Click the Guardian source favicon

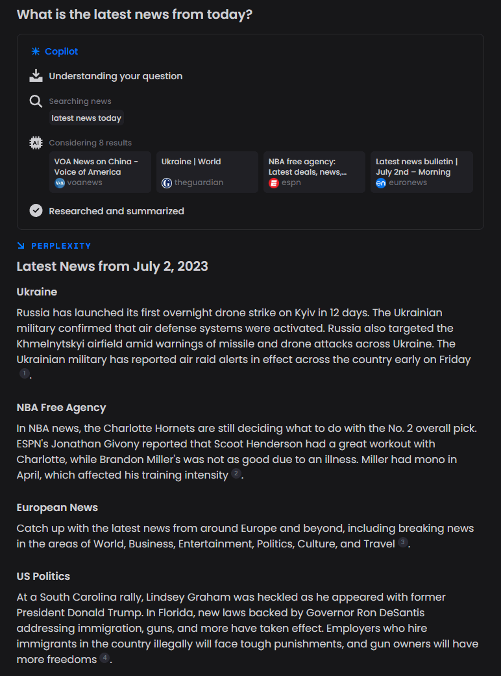click(167, 183)
